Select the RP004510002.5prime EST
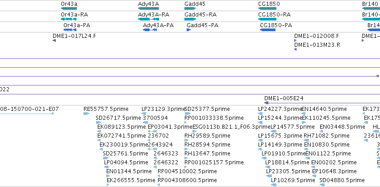 coord(159,176)
